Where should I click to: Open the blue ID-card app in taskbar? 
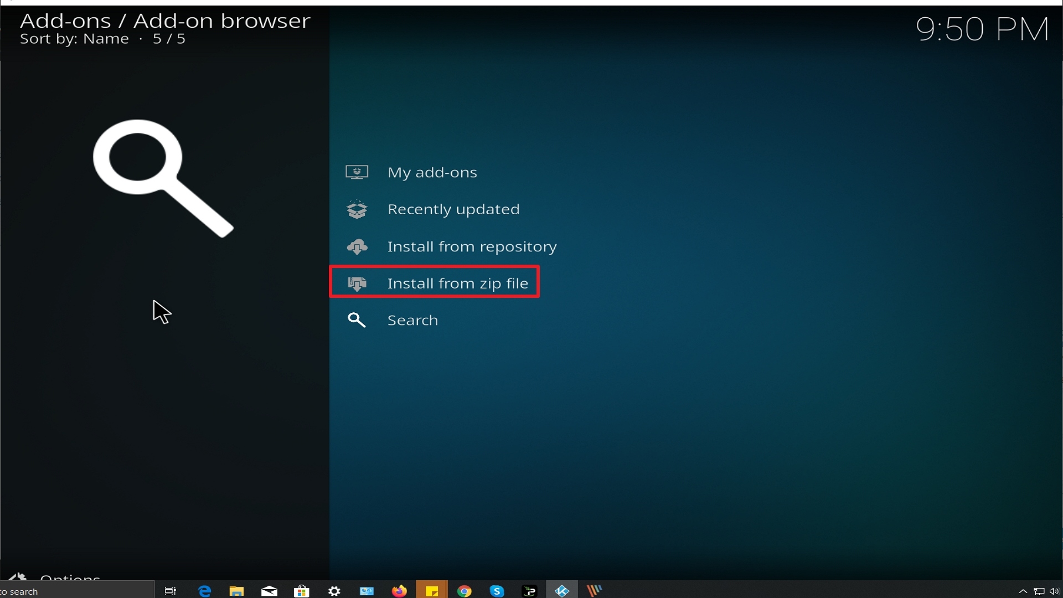click(367, 591)
